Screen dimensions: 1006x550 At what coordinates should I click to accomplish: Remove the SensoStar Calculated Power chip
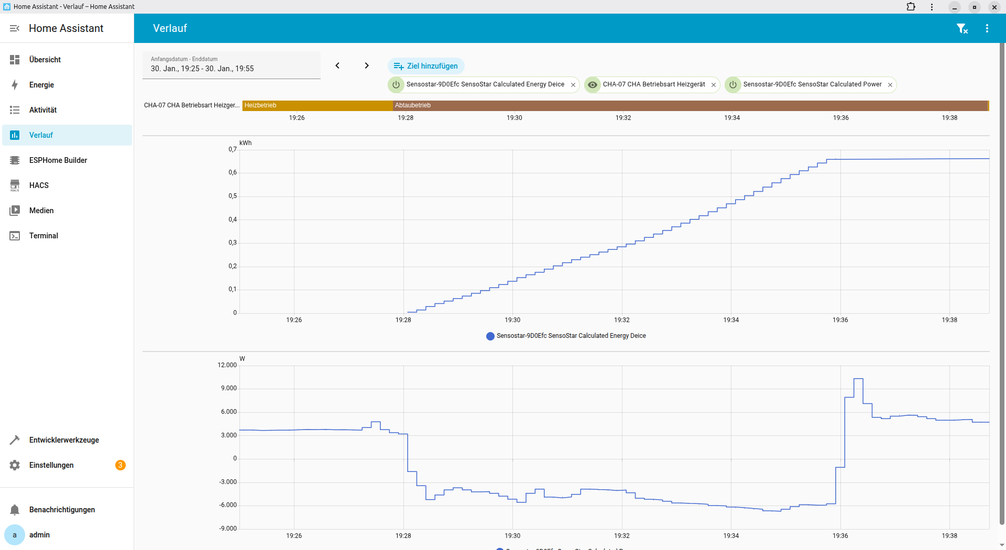click(x=890, y=85)
